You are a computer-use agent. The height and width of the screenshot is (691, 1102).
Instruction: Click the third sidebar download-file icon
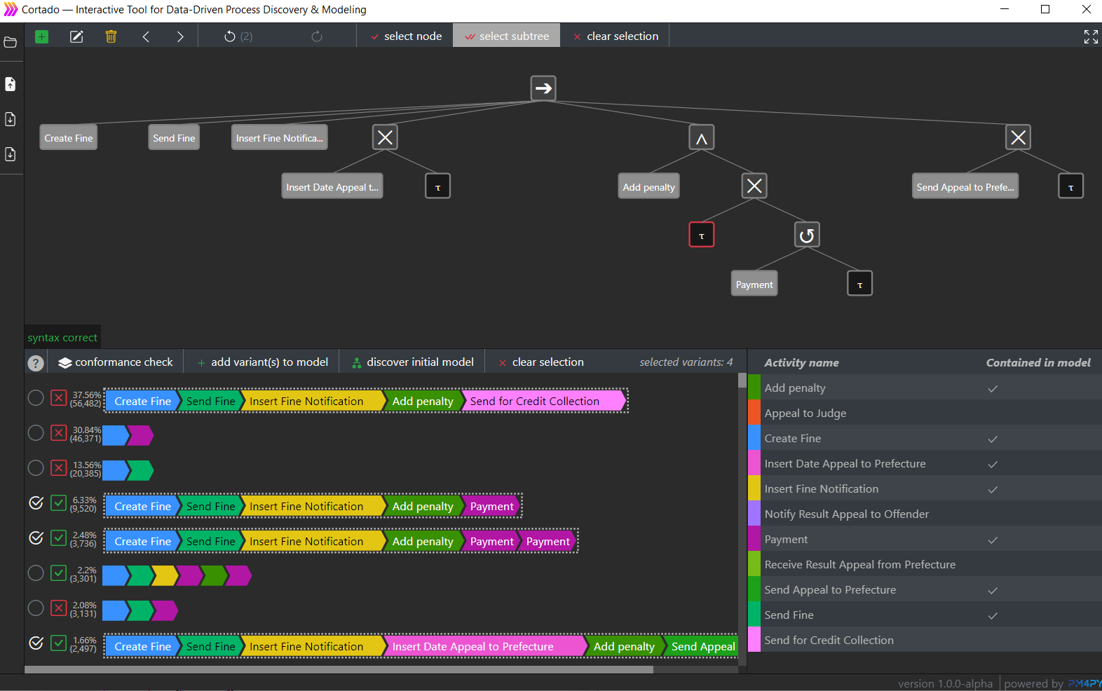[11, 154]
